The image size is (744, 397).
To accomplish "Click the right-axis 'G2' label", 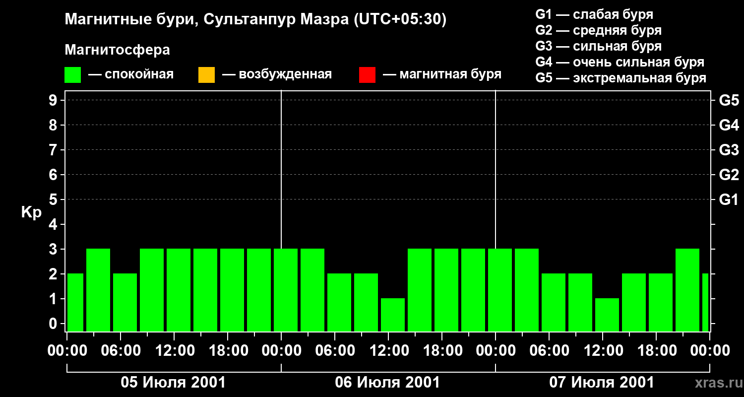I will coord(729,175).
